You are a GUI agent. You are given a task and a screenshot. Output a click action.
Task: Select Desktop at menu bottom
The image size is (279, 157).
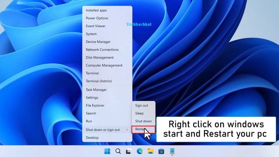click(107, 138)
